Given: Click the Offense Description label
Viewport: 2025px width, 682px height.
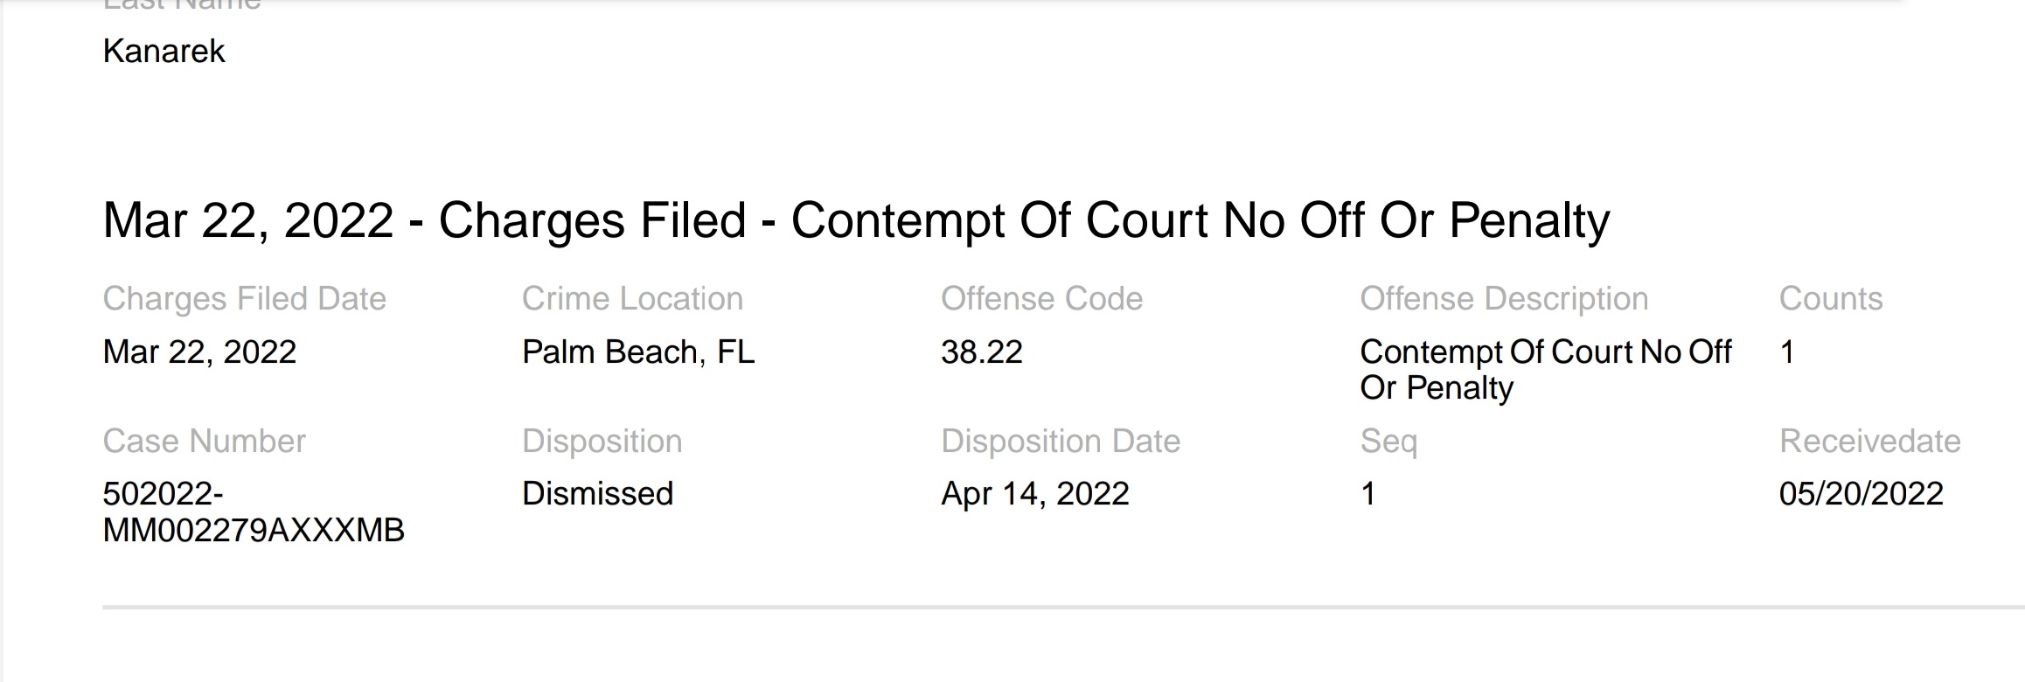Looking at the screenshot, I should tap(1504, 299).
